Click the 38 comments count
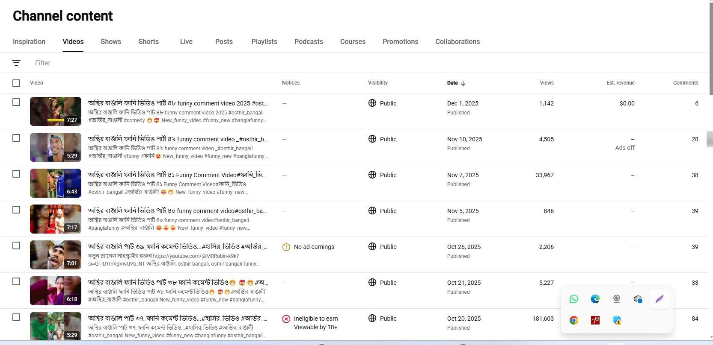The image size is (713, 345). point(695,175)
